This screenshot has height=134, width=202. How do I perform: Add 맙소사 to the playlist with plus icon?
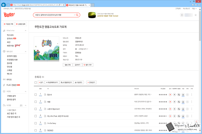pos(174,94)
